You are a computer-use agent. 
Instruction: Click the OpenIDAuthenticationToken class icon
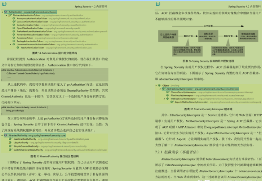(x=14, y=28)
